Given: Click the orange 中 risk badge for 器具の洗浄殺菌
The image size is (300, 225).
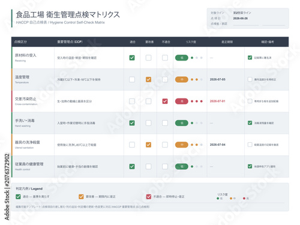Looking at the screenshot, I should pos(182,145).
